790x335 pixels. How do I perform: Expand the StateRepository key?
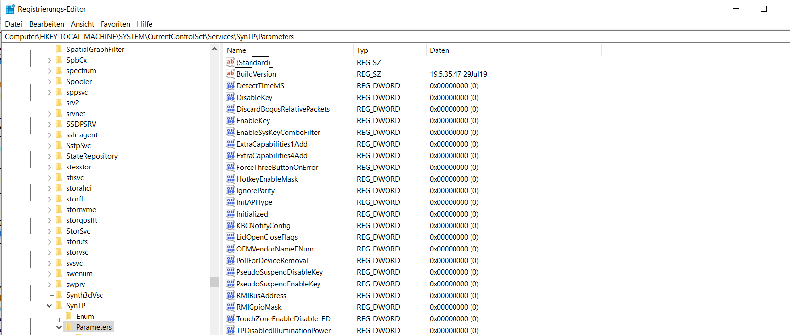[x=50, y=156]
